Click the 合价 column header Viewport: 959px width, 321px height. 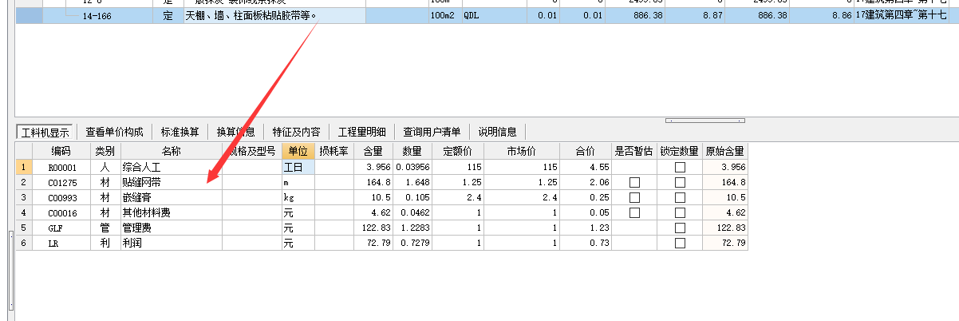586,151
